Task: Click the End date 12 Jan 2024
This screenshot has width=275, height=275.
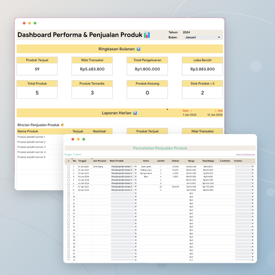Action: (215, 115)
